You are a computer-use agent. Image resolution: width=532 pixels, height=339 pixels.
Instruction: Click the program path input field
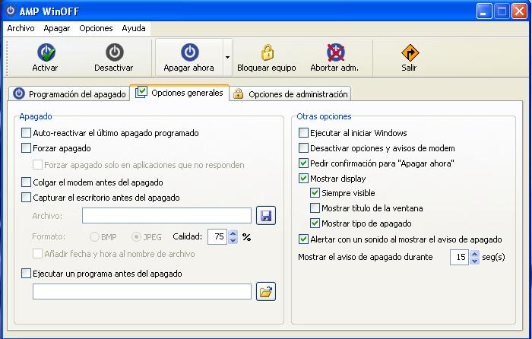[142, 291]
